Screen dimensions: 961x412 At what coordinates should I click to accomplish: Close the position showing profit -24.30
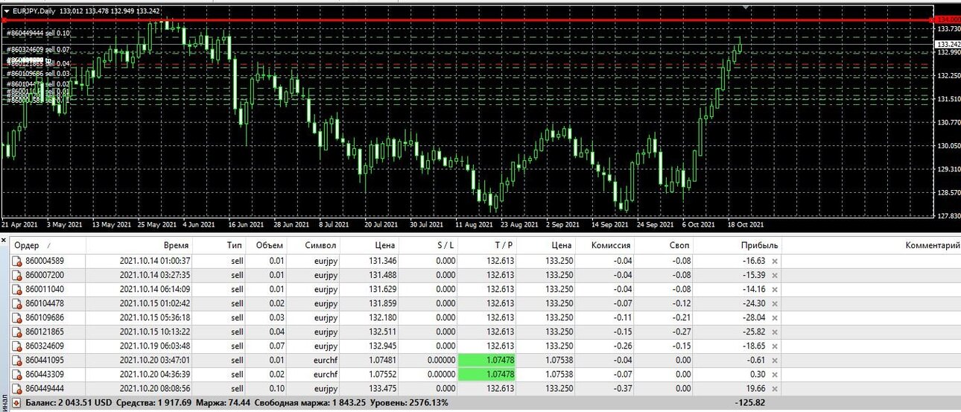tap(775, 304)
